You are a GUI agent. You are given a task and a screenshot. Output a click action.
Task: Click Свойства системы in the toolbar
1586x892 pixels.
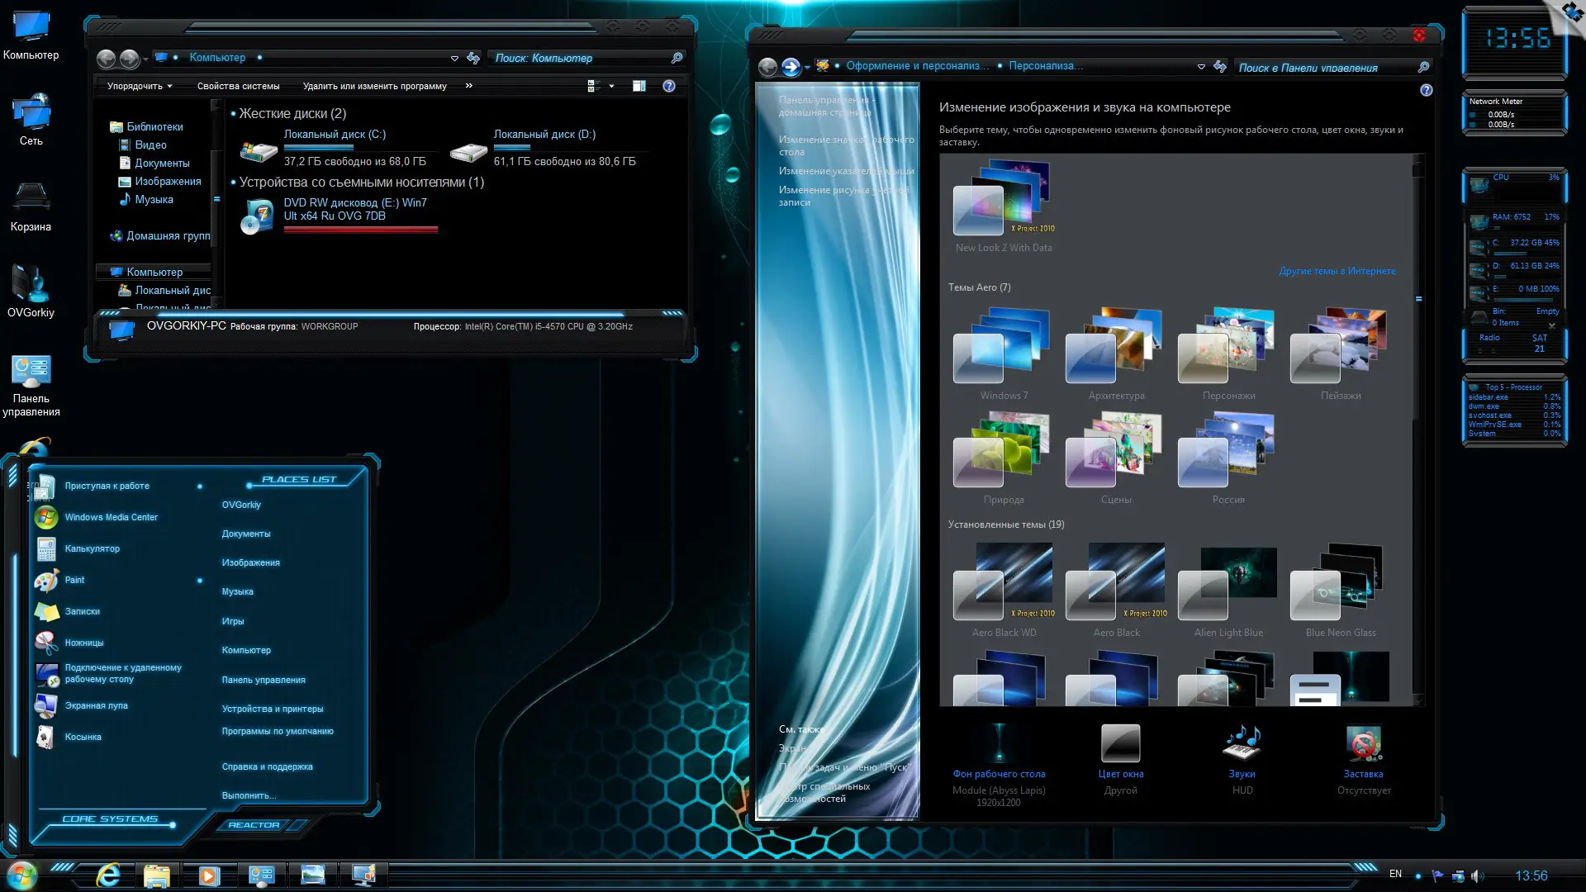238,86
